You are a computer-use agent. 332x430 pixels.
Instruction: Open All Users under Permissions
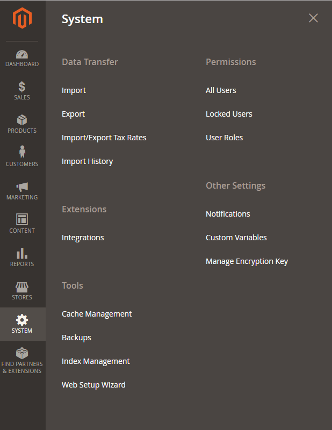pyautogui.click(x=221, y=90)
